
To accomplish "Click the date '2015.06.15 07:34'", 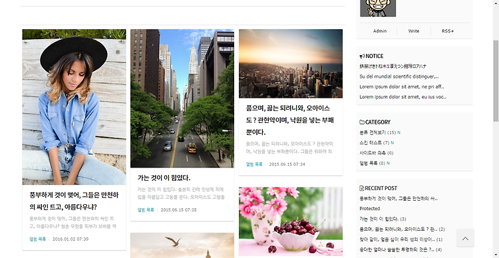I will [x=287, y=164].
